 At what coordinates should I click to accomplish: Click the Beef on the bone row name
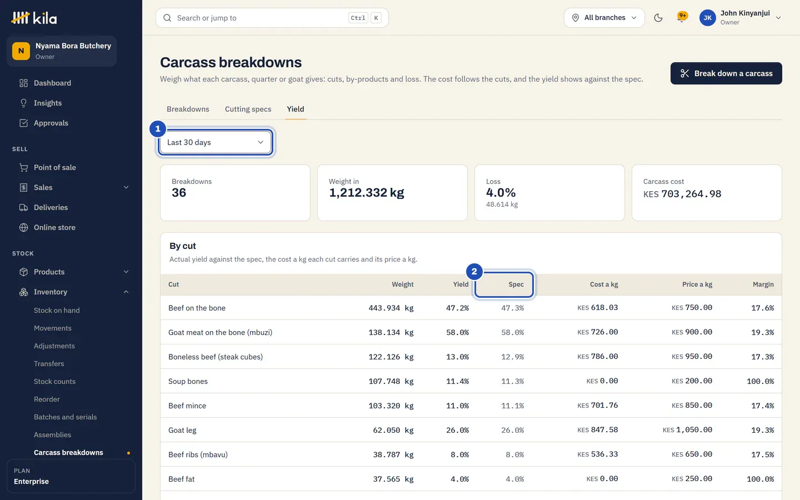(x=197, y=308)
